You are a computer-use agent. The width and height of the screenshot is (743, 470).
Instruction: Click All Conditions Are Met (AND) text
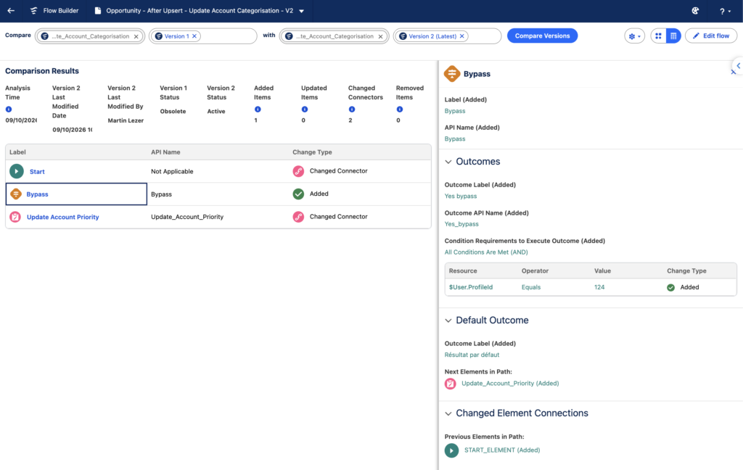(486, 252)
